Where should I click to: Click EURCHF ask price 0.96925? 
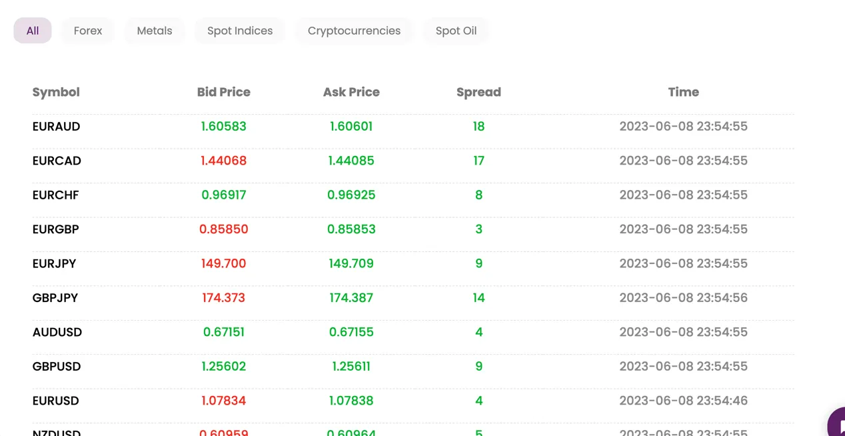[x=351, y=195]
